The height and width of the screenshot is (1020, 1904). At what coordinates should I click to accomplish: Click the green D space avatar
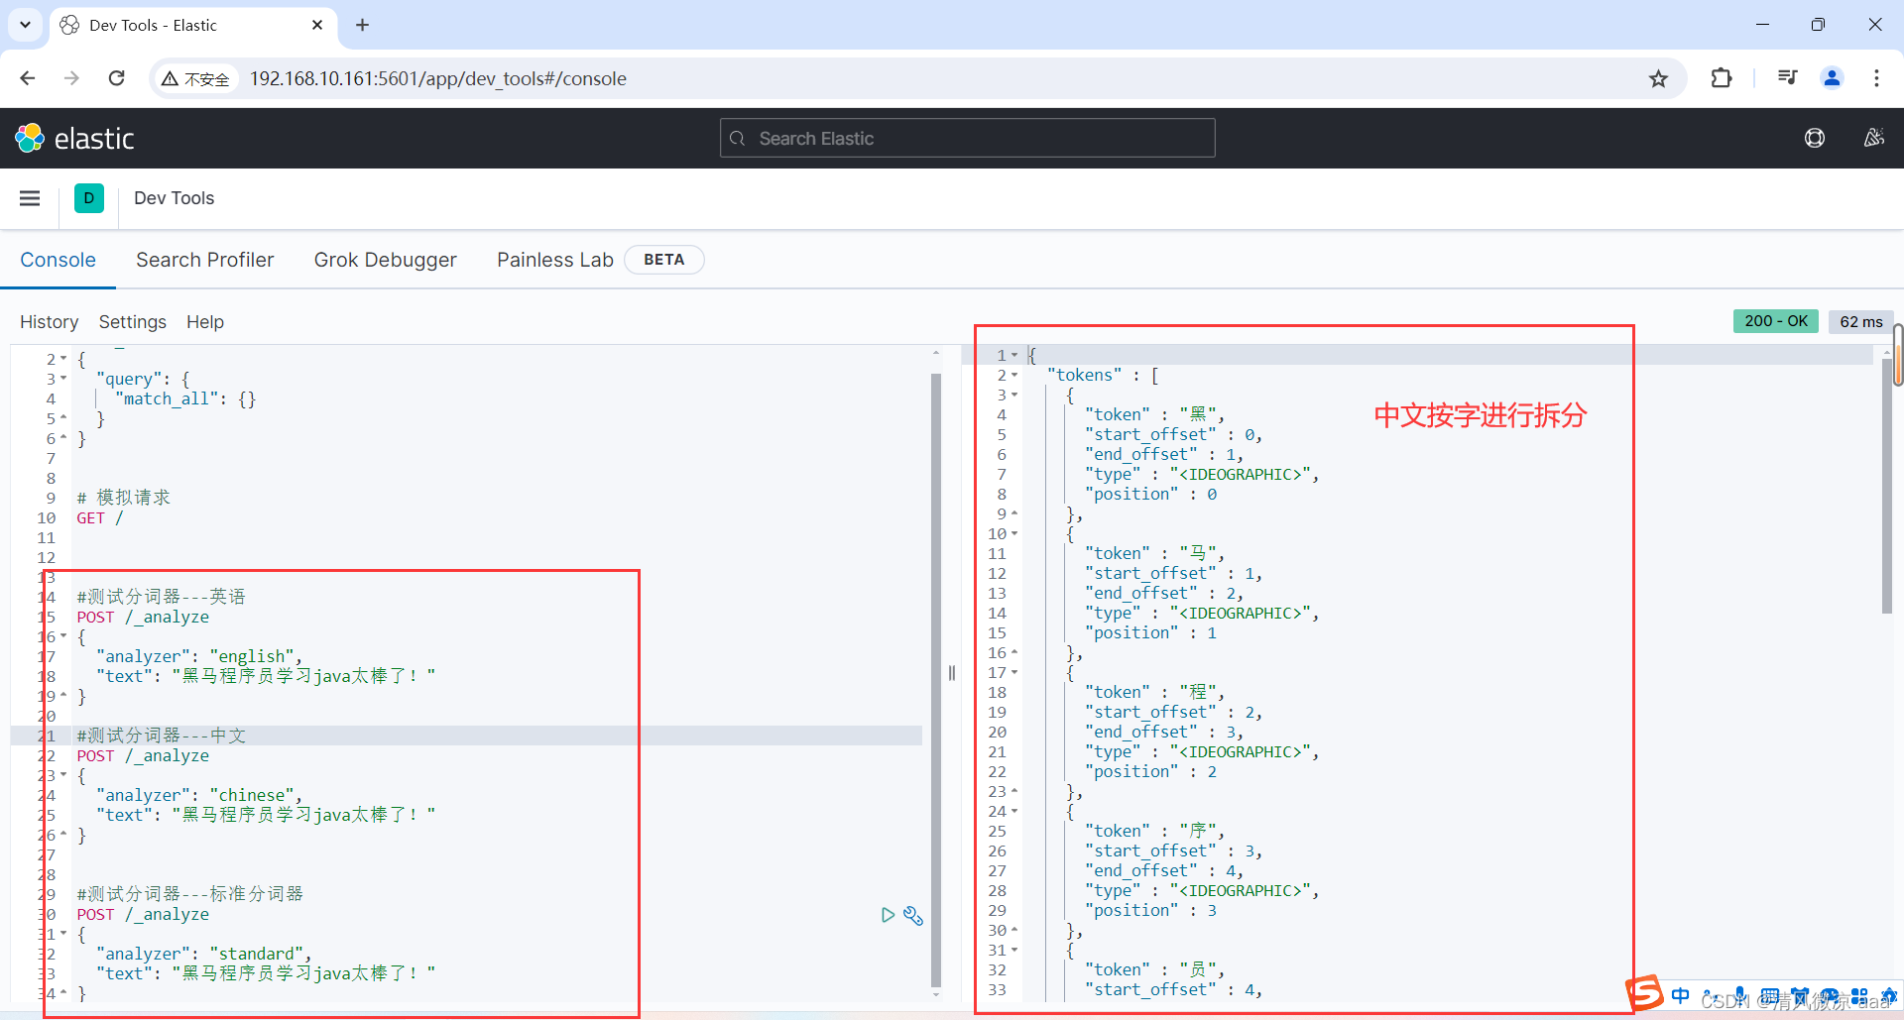(x=89, y=198)
